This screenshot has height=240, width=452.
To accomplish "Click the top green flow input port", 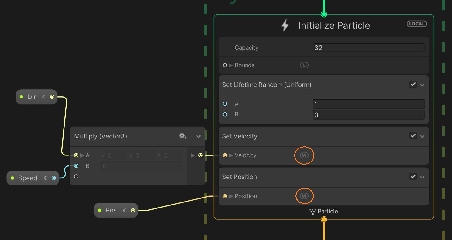I will tap(324, 14).
